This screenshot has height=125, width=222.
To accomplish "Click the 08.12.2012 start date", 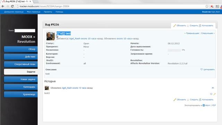I will [x=173, y=43].
